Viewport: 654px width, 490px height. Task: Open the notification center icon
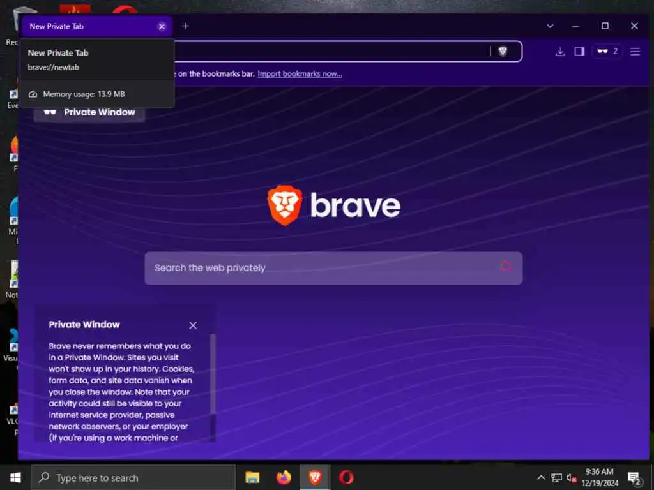click(x=634, y=479)
